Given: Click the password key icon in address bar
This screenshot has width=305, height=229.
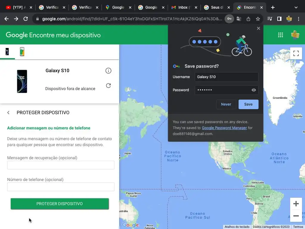Looking at the screenshot, I should 229,19.
